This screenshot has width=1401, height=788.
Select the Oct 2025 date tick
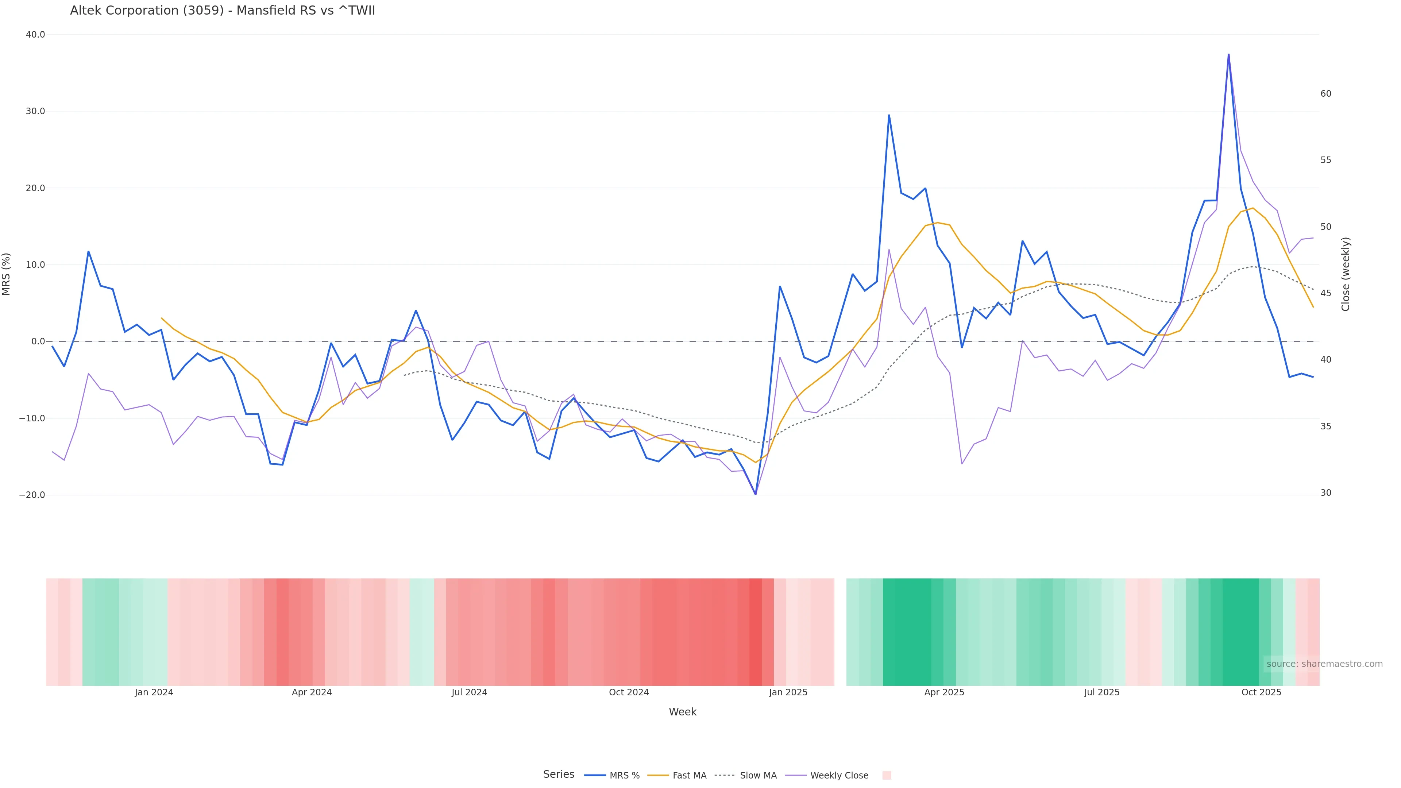click(1261, 692)
